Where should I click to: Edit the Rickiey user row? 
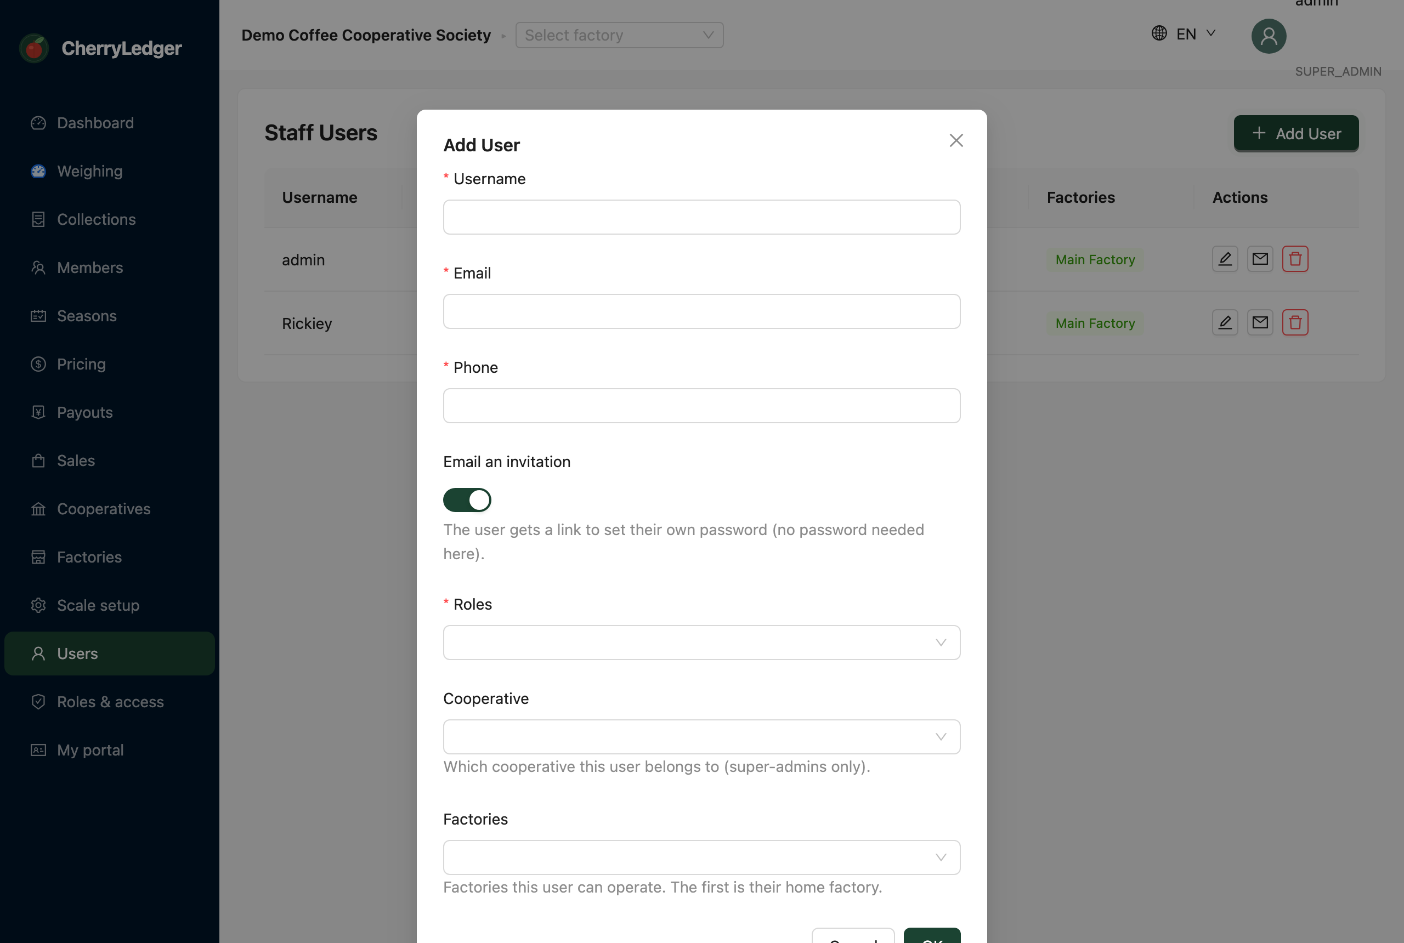pos(1225,323)
